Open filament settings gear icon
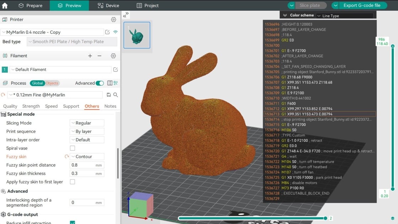Viewport: 398px width, 224px height. 113,56
